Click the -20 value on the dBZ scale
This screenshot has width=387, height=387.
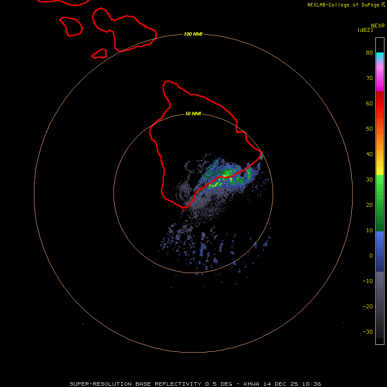[368, 307]
